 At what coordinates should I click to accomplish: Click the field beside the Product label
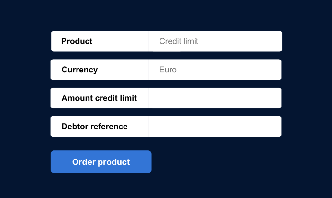pos(215,41)
